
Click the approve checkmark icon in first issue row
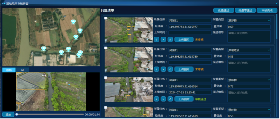coord(156,39)
